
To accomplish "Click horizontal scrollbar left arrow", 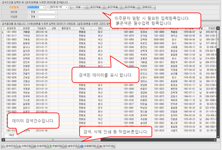I will pyautogui.click(x=3, y=140).
